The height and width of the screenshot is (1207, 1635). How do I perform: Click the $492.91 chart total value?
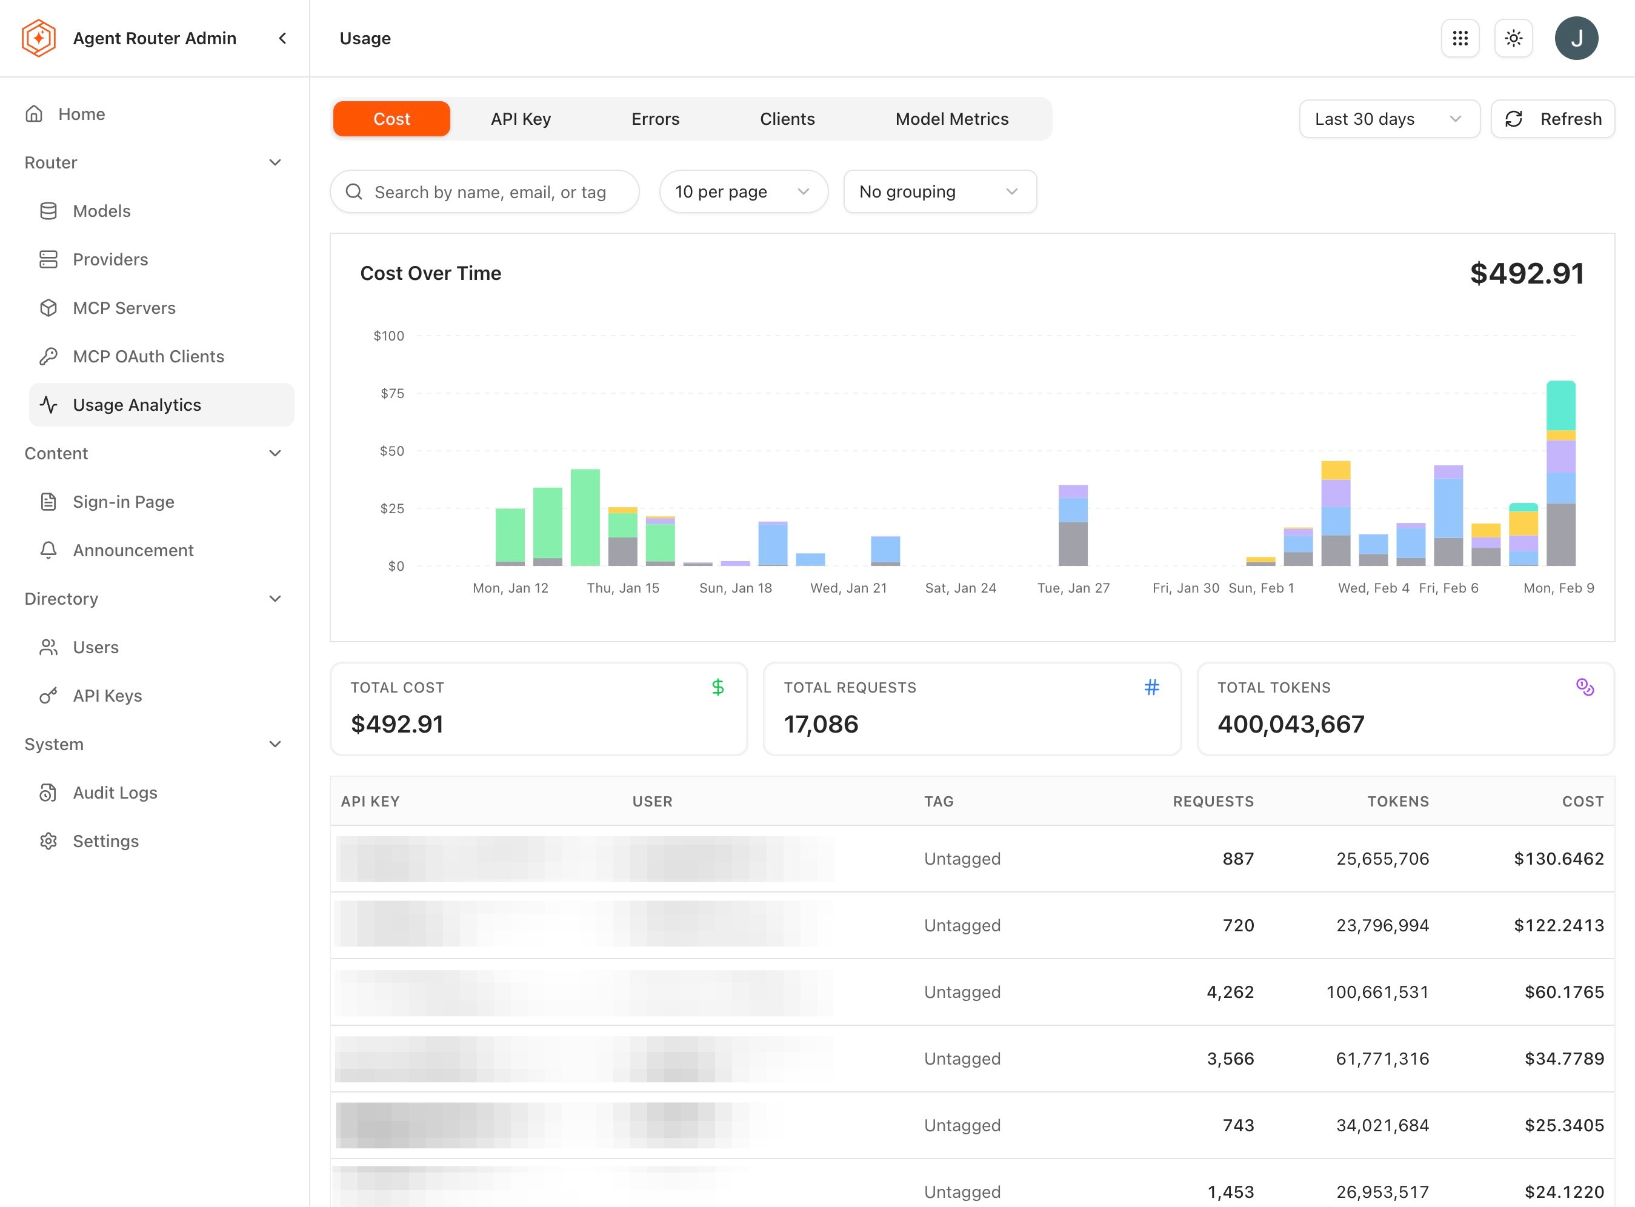click(1527, 273)
